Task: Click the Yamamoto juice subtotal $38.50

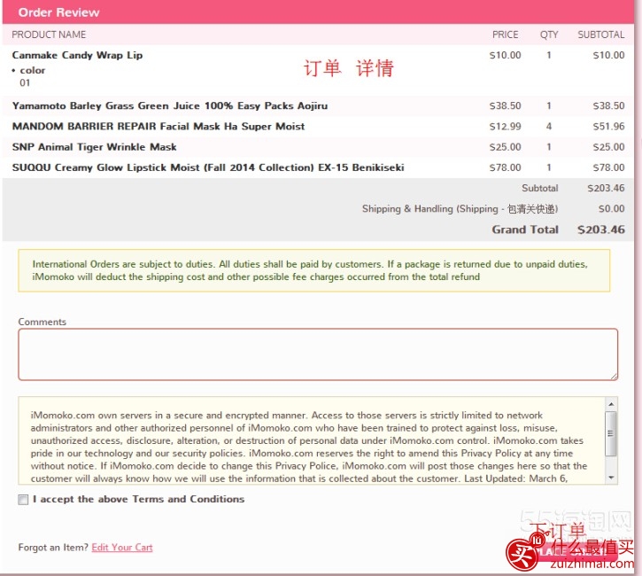Action: click(x=609, y=106)
